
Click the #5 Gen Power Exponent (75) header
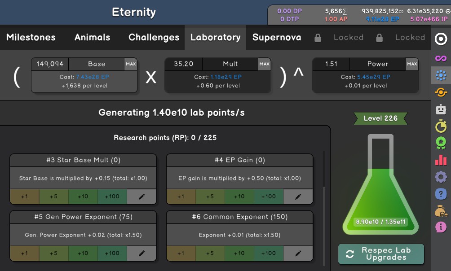84,217
